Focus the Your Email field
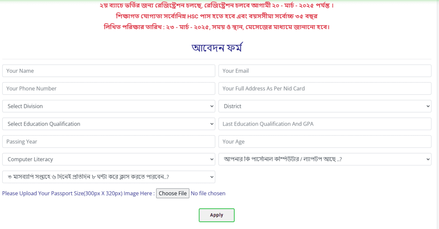This screenshot has width=439, height=229. pos(325,71)
